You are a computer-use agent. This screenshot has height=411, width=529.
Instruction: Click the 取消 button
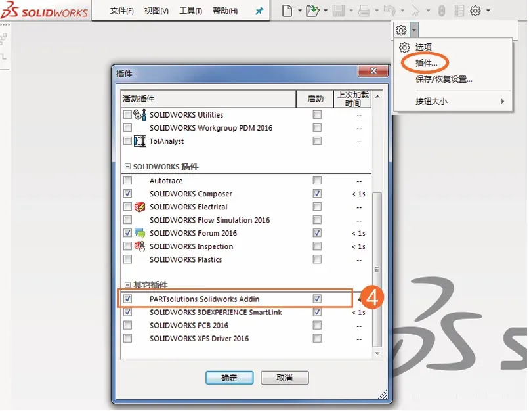click(285, 378)
